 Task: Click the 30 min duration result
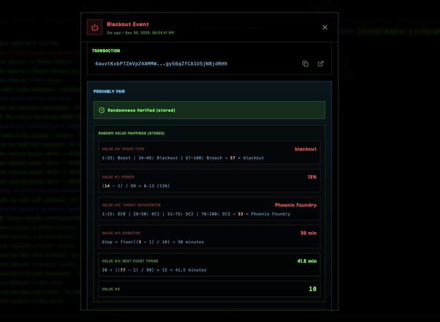(308, 233)
